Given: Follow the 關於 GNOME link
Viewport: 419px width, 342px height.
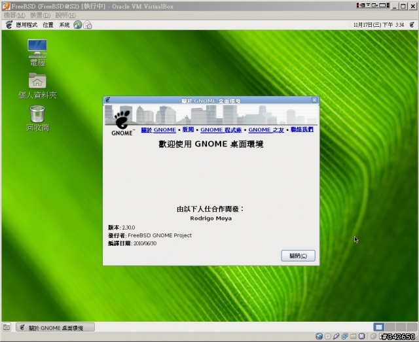Looking at the screenshot, I should (x=158, y=129).
